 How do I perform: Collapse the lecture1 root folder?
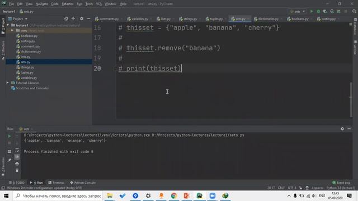[x=8, y=25]
